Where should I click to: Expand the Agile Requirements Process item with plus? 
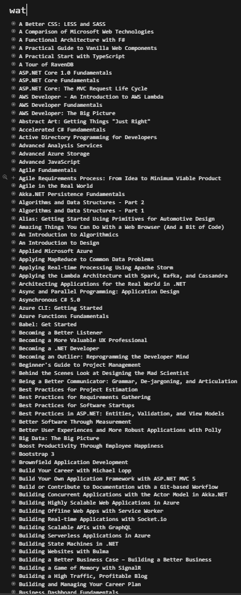(x=14, y=178)
